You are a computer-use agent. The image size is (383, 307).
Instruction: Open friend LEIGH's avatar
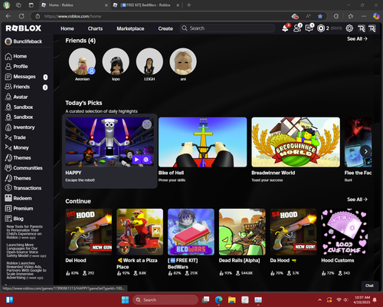click(x=149, y=61)
